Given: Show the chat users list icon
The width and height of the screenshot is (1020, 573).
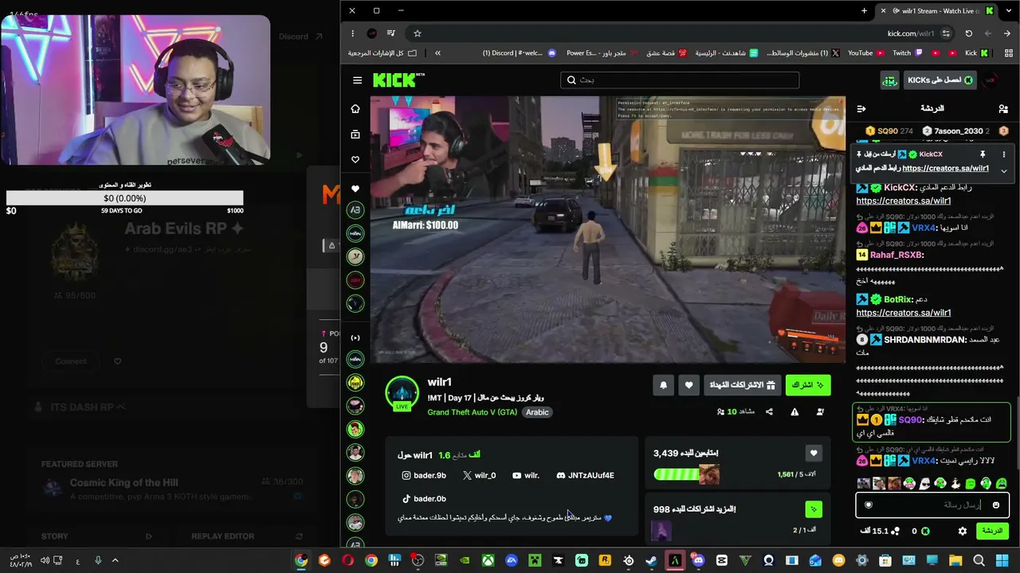Looking at the screenshot, I should (x=1003, y=108).
